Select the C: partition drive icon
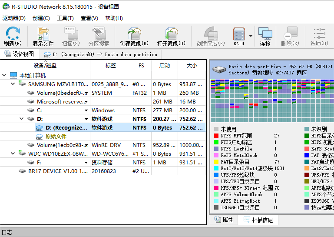334x237 pixels. point(31,110)
